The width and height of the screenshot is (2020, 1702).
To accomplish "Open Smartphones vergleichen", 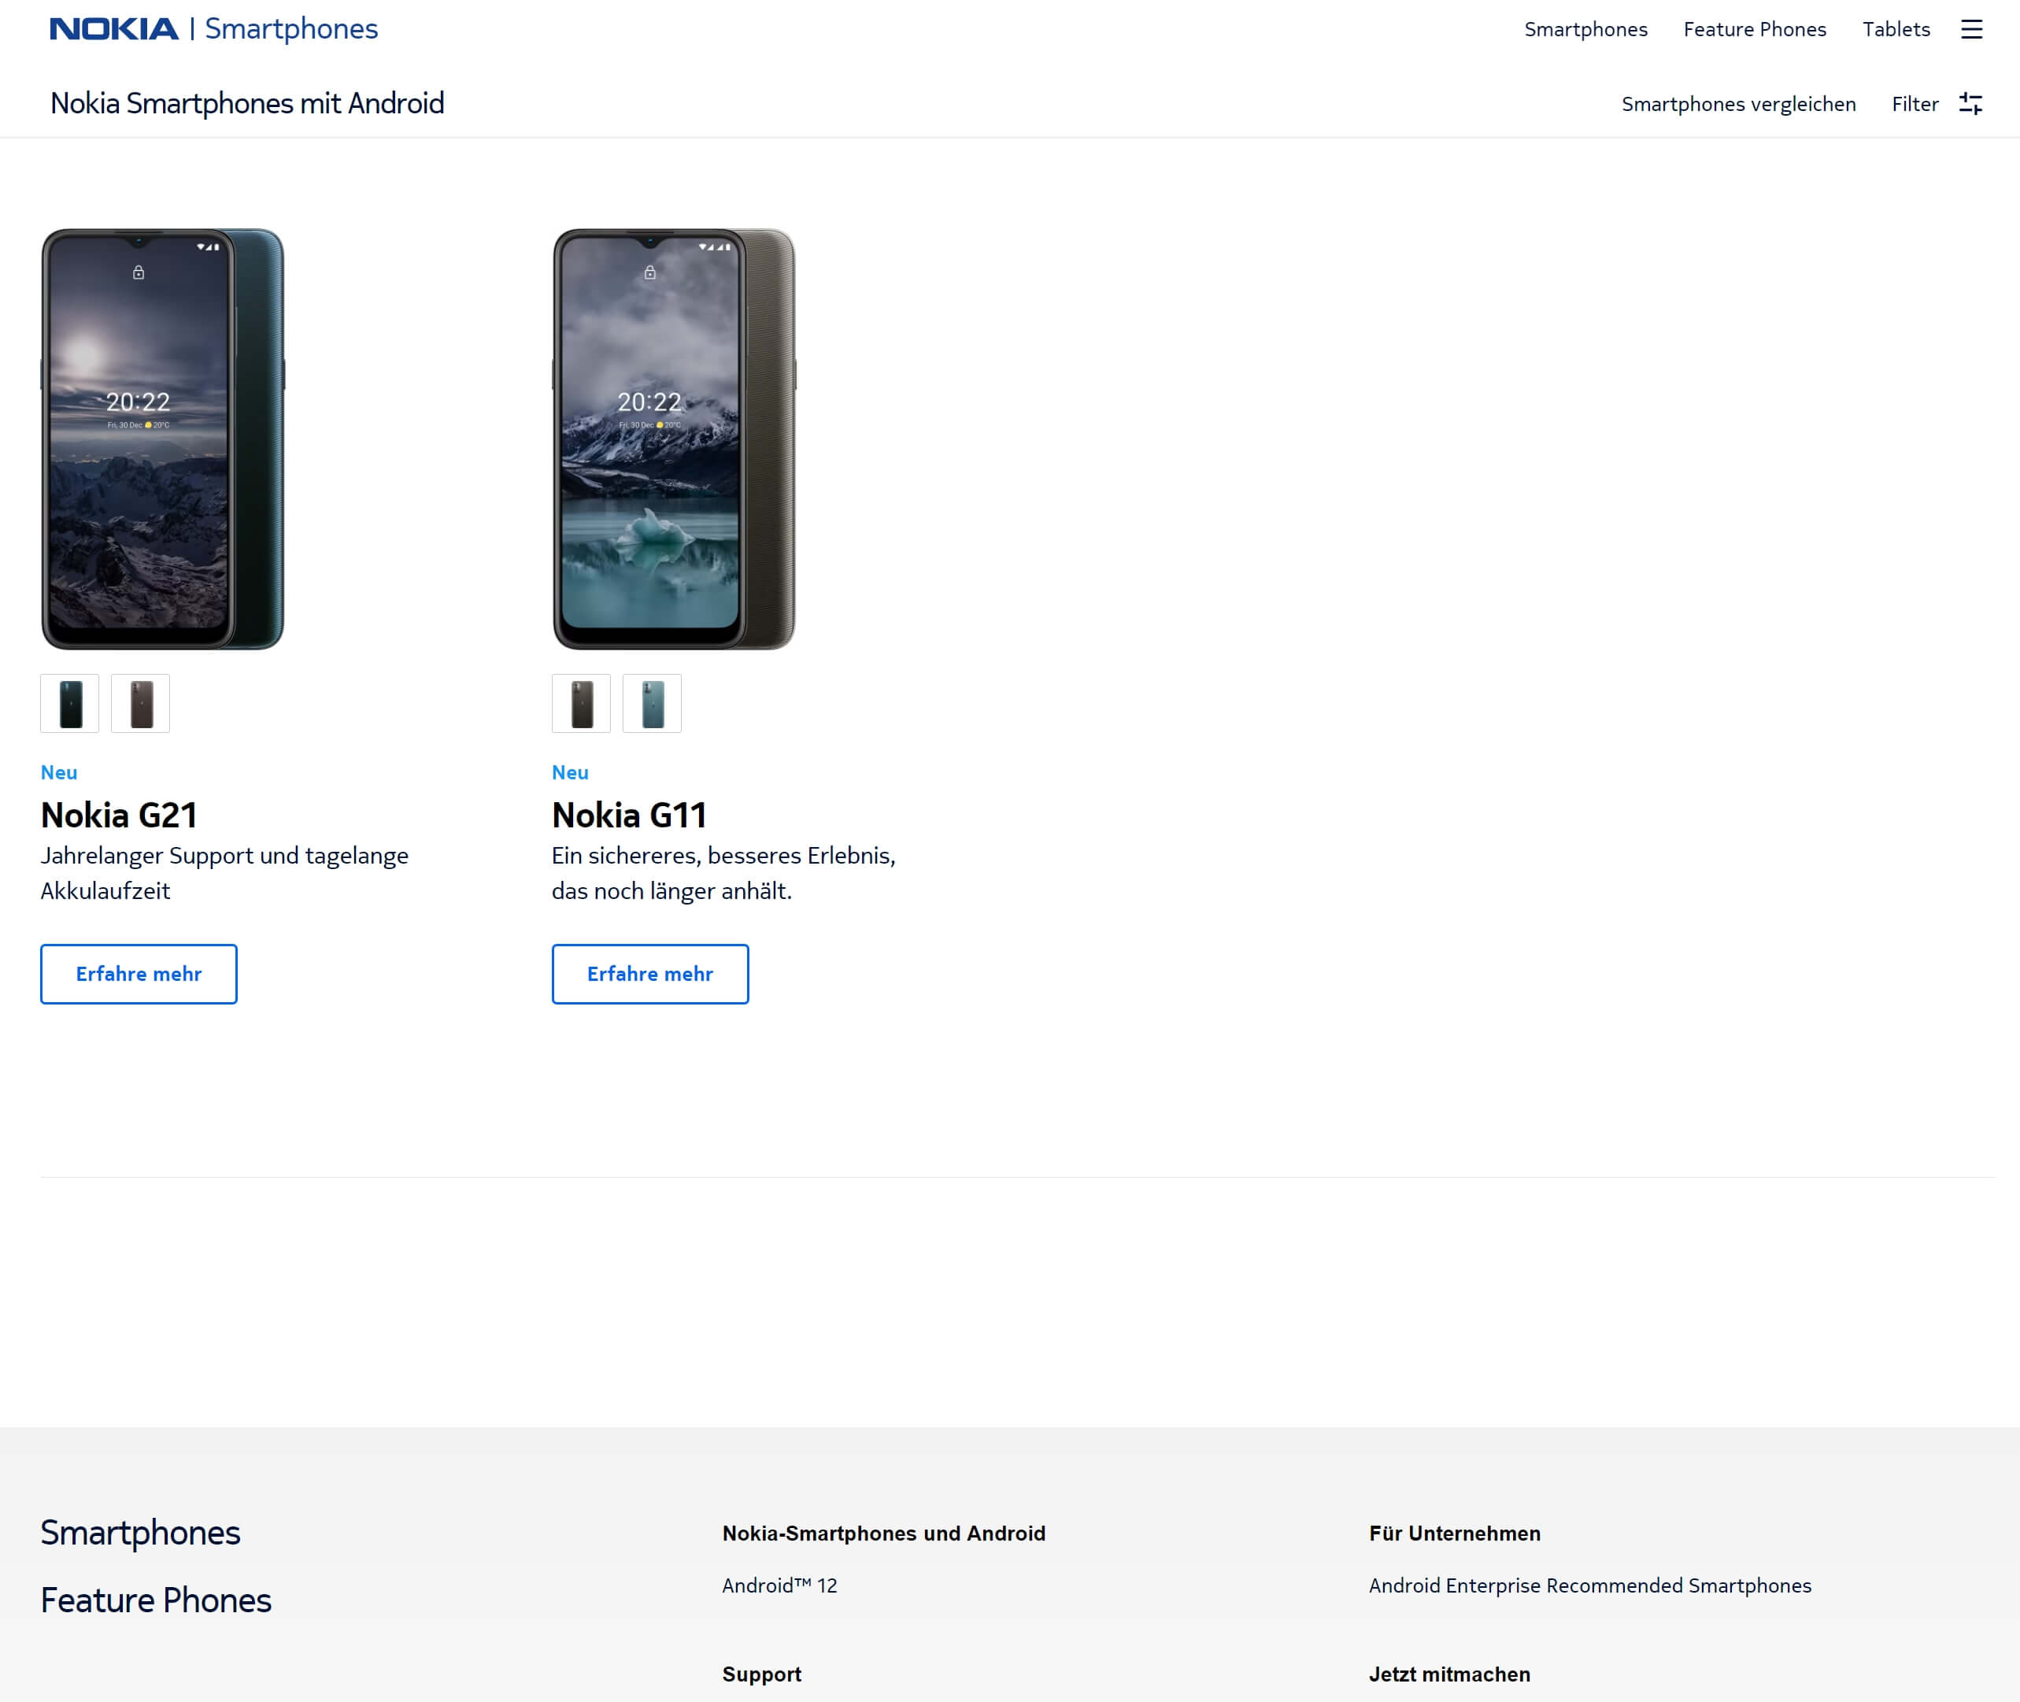I will [x=1737, y=103].
